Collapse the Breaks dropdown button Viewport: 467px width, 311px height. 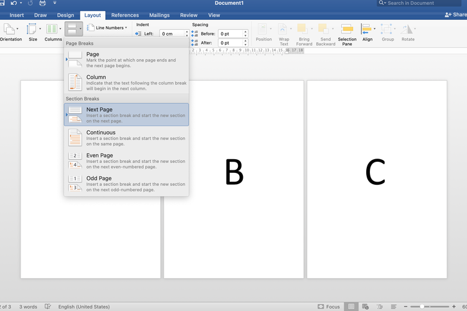(73, 29)
